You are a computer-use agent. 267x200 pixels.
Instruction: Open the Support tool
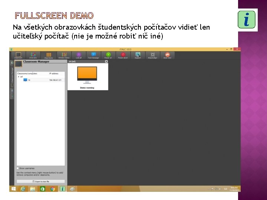click(138, 55)
